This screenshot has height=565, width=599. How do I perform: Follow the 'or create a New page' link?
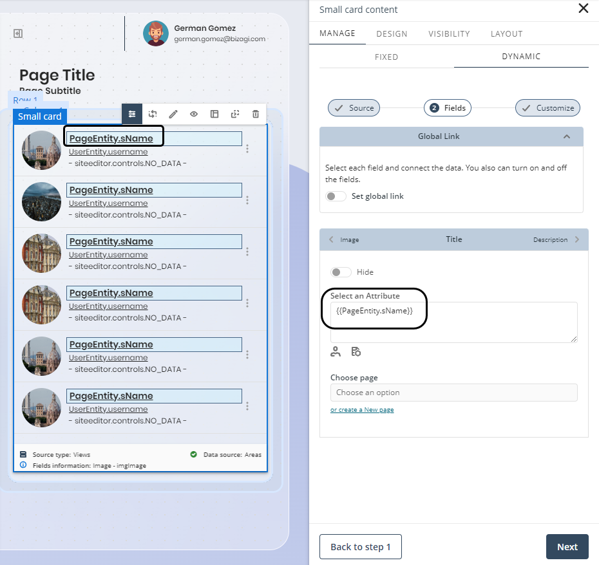[x=362, y=410]
